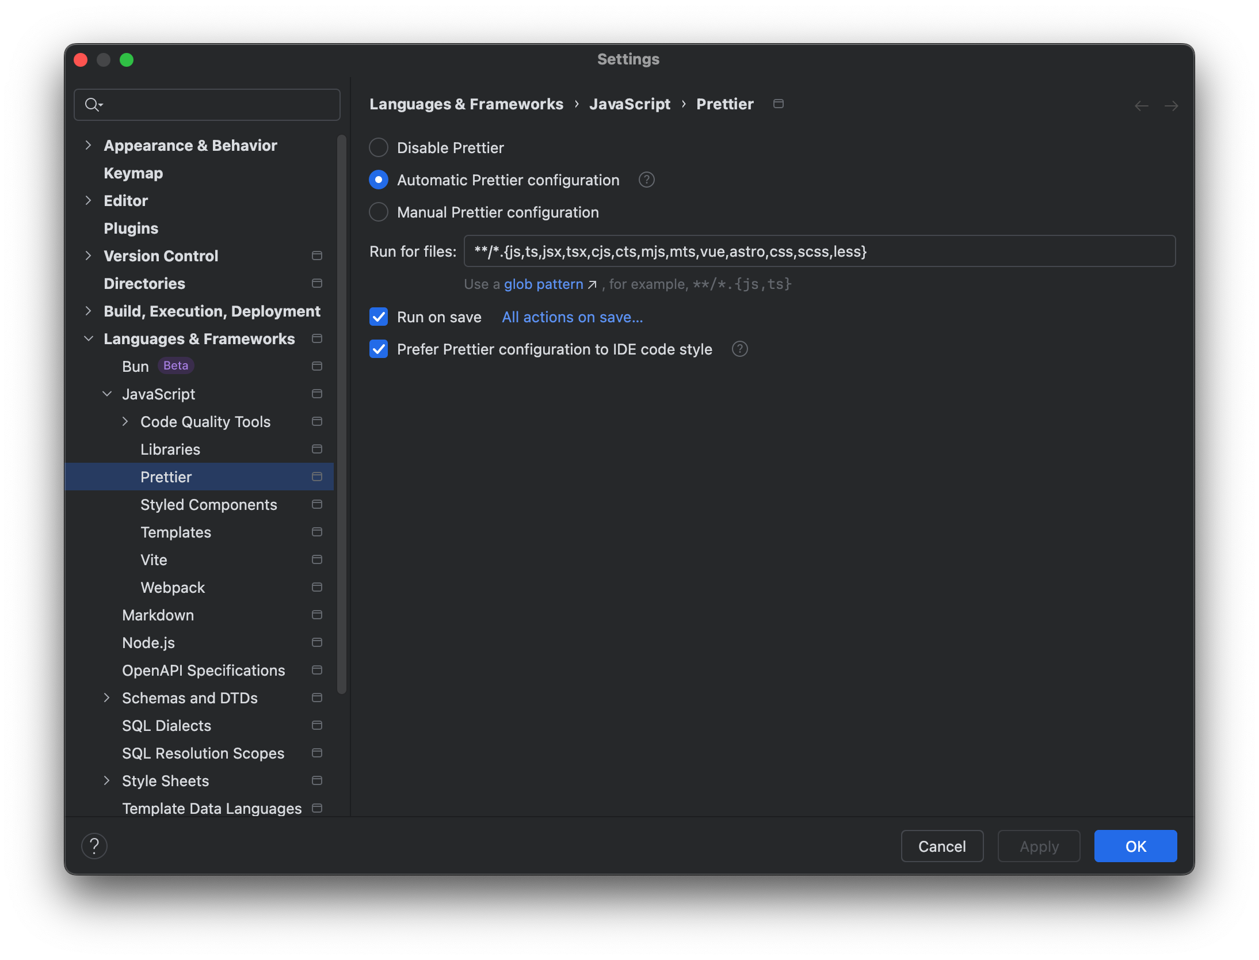Click the back navigation arrow
This screenshot has height=960, width=1259.
1141,105
